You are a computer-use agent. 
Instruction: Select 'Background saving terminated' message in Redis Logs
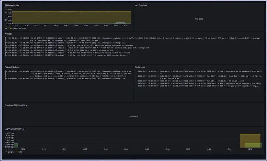[x=244, y=71]
